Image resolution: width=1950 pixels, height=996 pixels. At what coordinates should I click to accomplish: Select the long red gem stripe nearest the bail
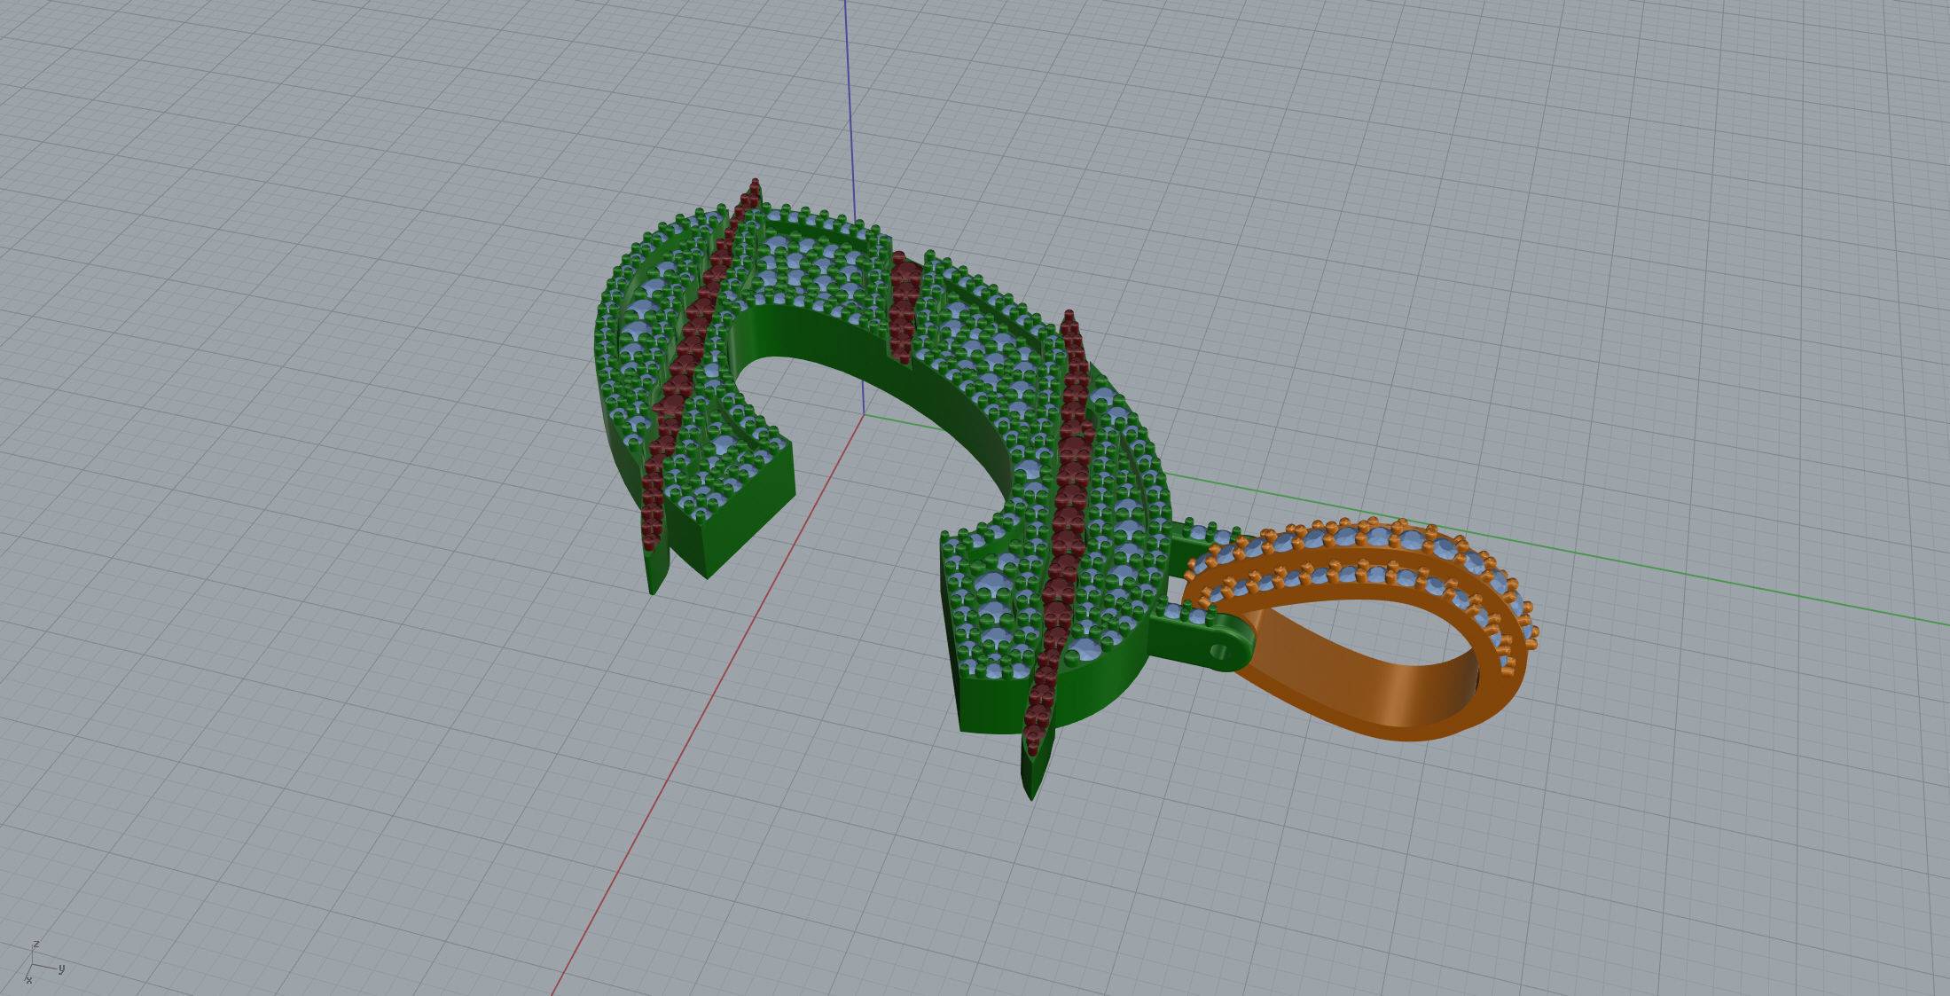point(1060,532)
